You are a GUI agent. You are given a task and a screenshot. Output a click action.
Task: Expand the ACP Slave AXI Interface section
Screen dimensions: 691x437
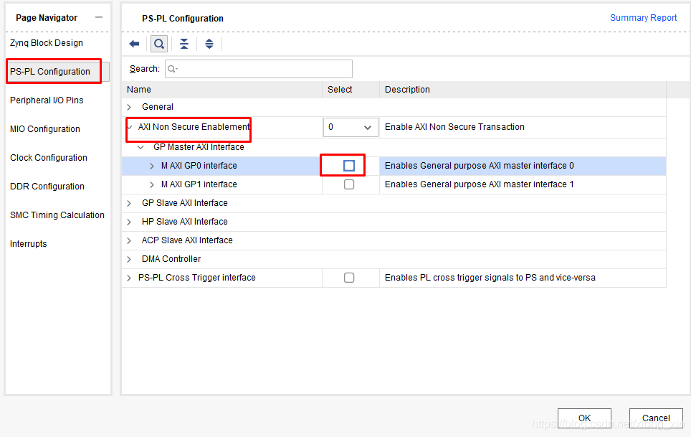click(x=129, y=241)
